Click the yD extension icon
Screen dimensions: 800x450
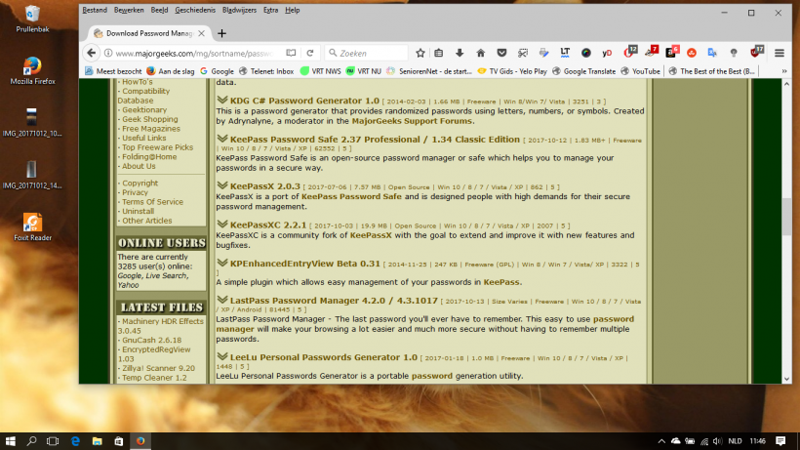607,53
